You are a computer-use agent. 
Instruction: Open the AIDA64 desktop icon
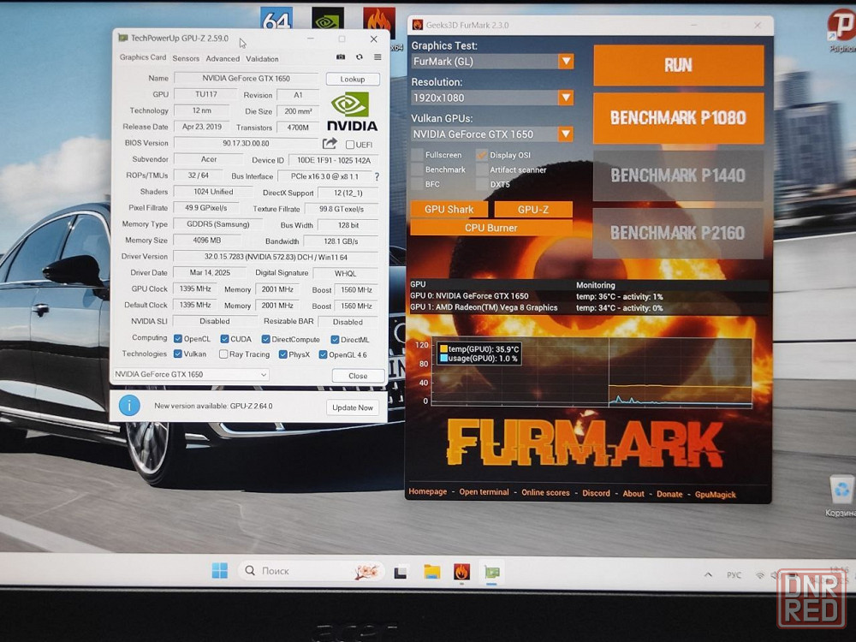pos(276,19)
